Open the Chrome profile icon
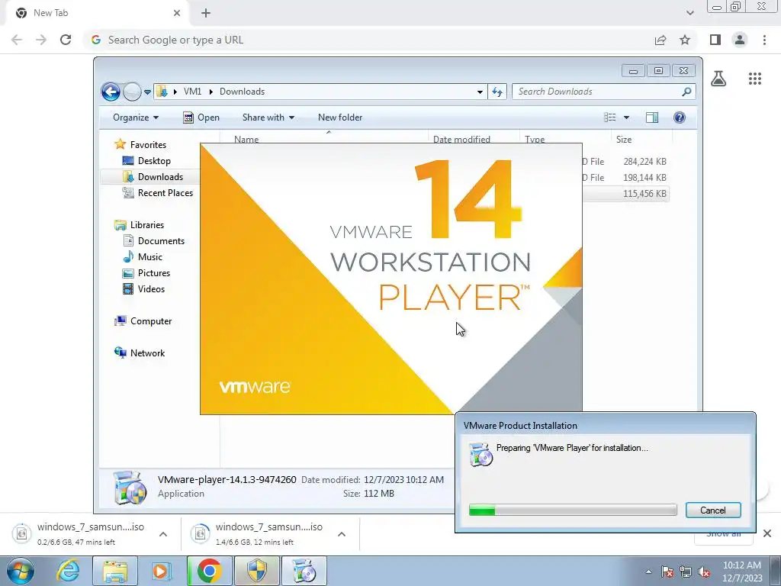Screen dimensions: 781x586 (740, 40)
